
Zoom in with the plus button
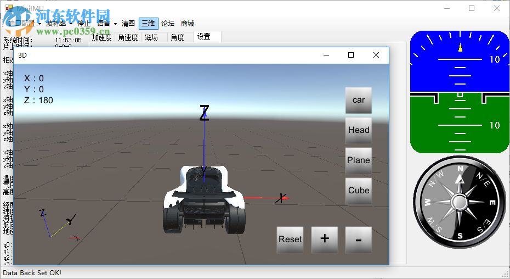click(x=325, y=239)
